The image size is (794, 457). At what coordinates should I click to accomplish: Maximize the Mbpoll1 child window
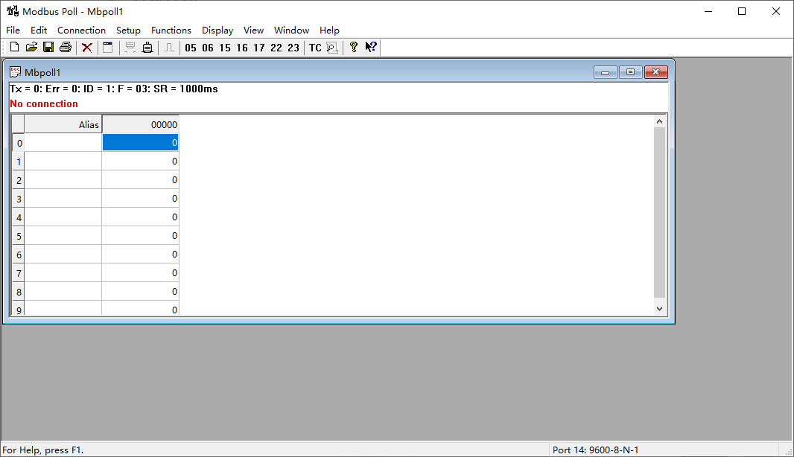point(630,72)
